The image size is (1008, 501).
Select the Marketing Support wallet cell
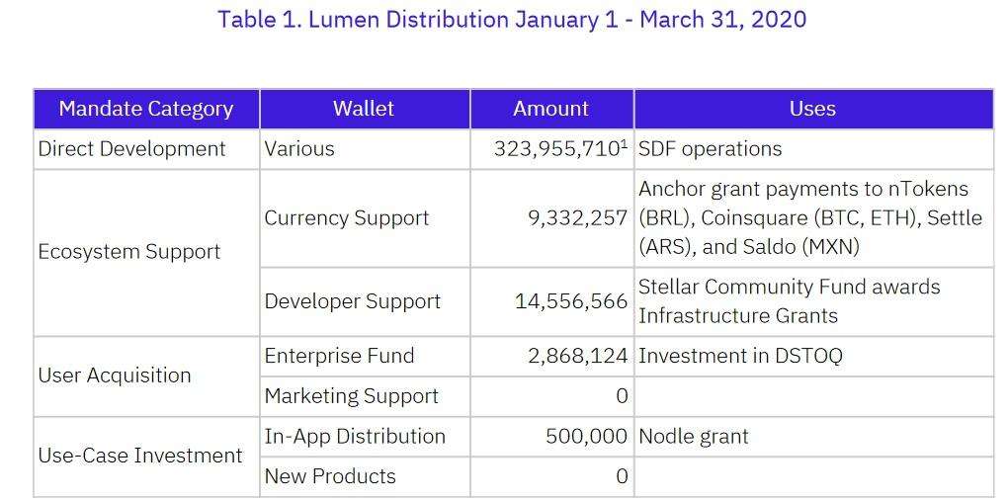[x=351, y=396]
